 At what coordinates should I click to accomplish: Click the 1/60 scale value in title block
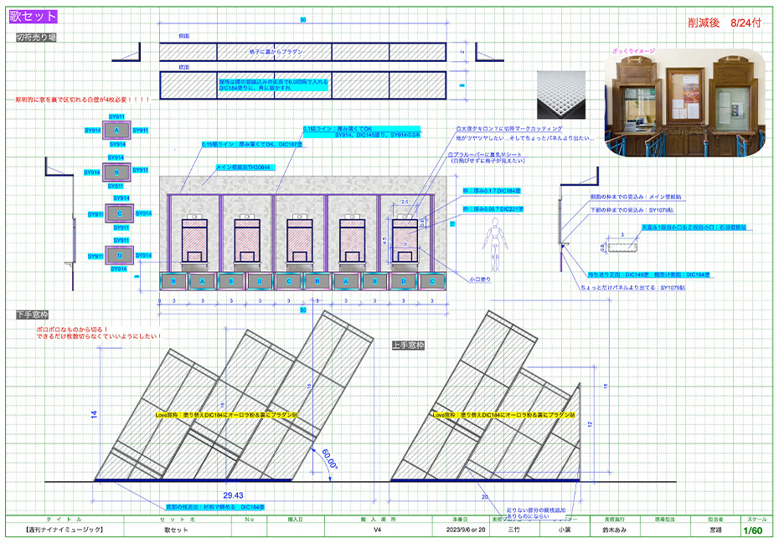752,530
